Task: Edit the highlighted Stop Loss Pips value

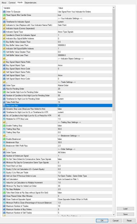Action: pos(85,106)
